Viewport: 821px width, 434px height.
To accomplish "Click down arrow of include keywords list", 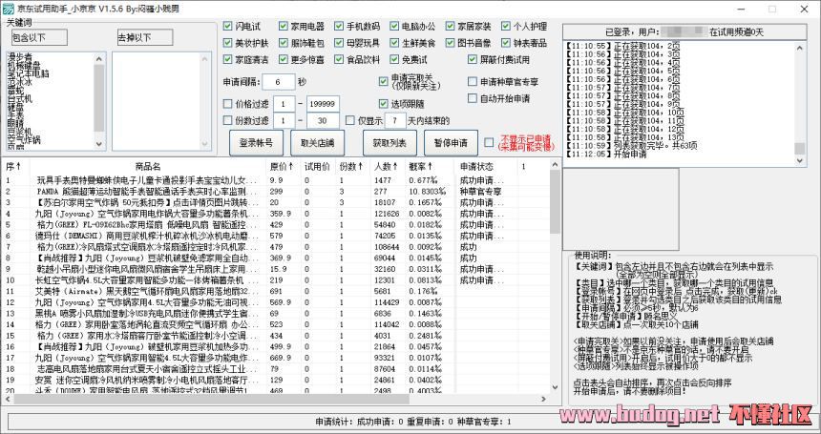I will 99,144.
